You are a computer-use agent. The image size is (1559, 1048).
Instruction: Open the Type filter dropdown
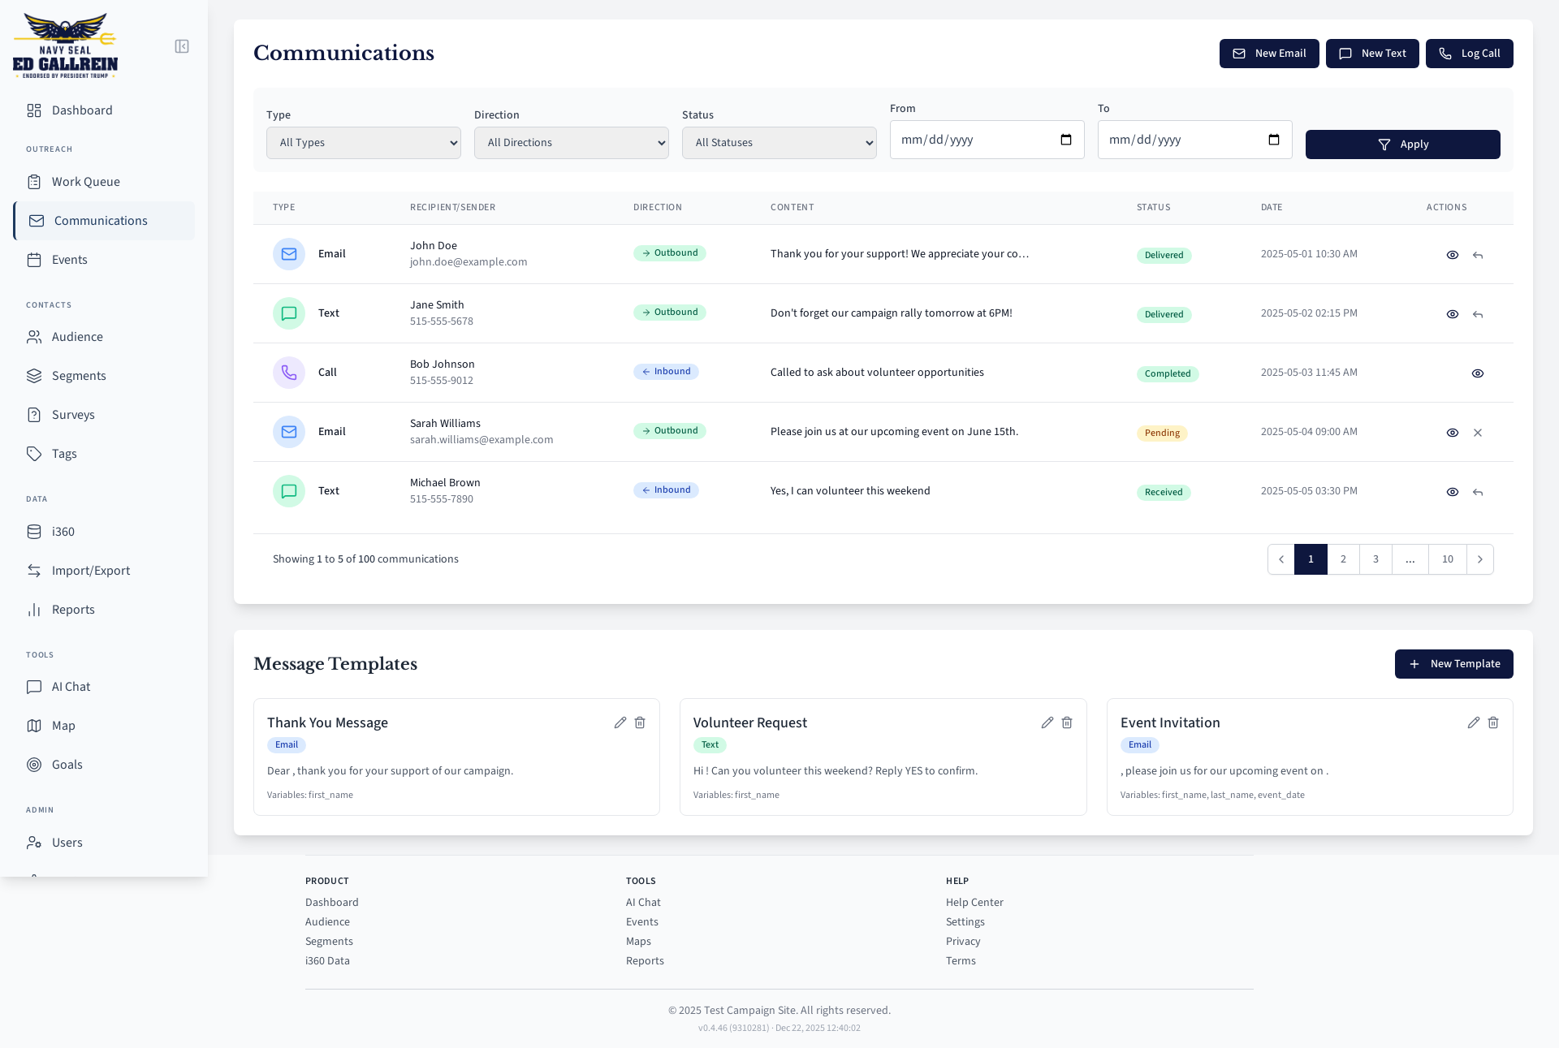coord(364,143)
